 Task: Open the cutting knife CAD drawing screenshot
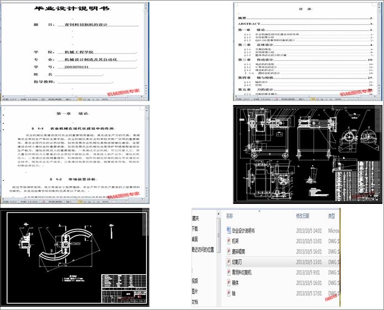coord(75,258)
